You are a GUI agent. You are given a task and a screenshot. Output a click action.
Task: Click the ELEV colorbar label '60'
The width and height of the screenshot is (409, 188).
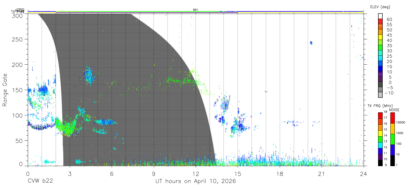pyautogui.click(x=389, y=20)
